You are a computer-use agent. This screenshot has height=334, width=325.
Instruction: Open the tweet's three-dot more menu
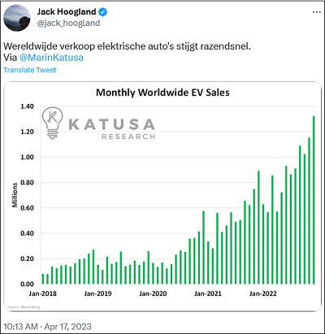tap(317, 12)
